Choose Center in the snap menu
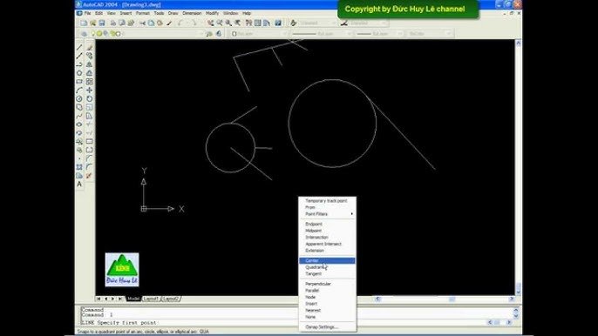Image resolution: width=598 pixels, height=336 pixels. click(x=327, y=260)
